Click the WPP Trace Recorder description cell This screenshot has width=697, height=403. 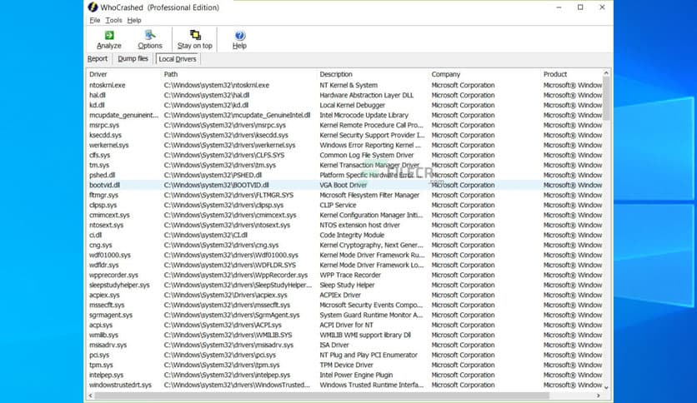(x=350, y=275)
